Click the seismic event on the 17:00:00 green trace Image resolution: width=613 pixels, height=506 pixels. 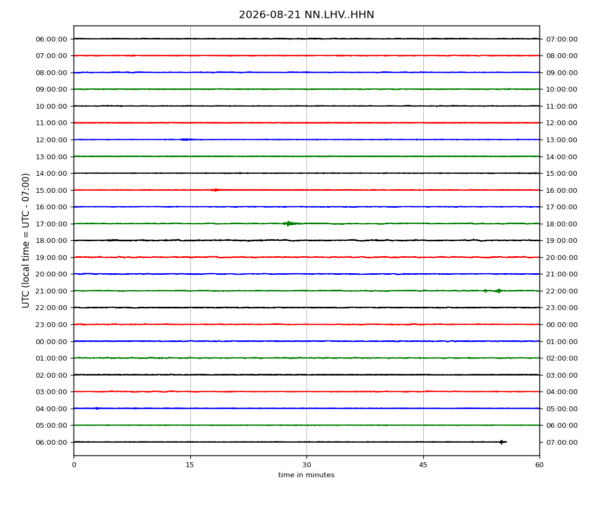[289, 224]
